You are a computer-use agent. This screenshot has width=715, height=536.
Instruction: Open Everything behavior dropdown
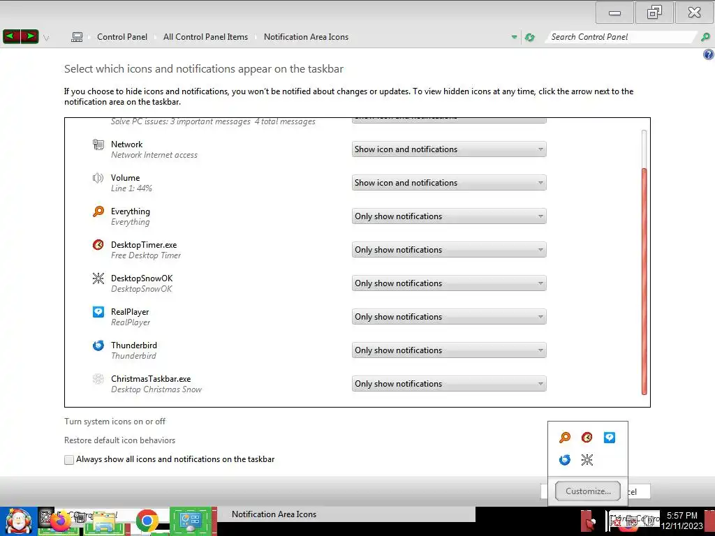(449, 216)
